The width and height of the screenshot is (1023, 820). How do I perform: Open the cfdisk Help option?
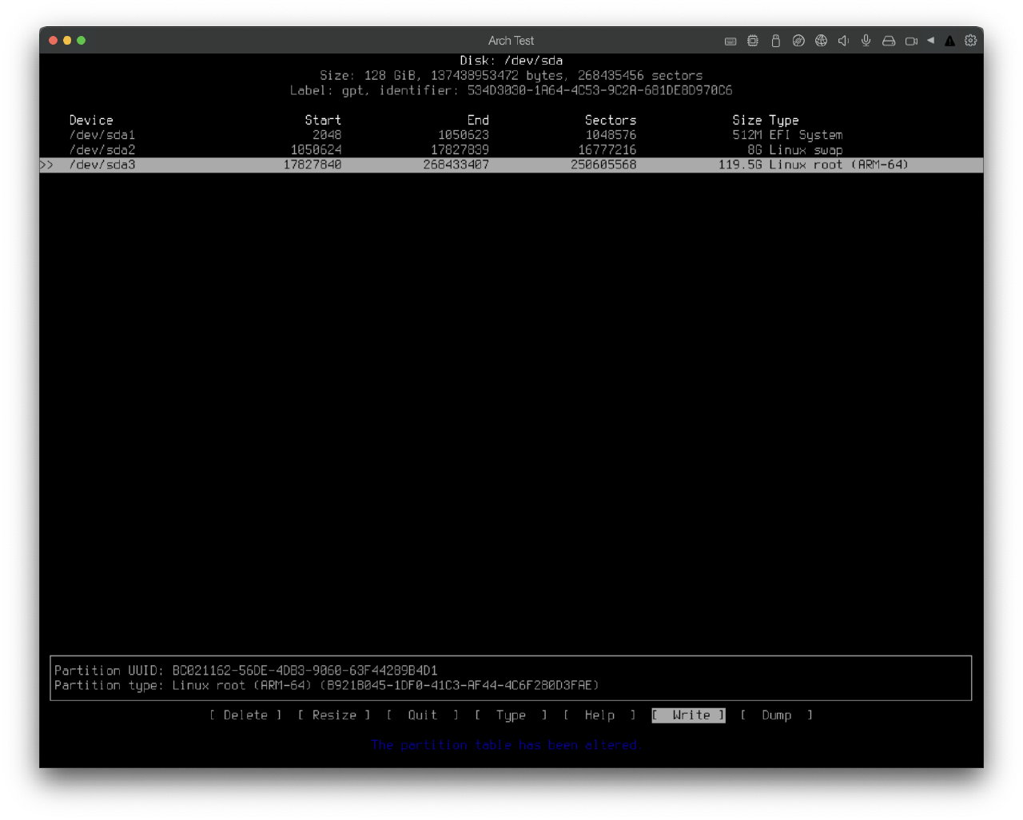[x=599, y=715]
